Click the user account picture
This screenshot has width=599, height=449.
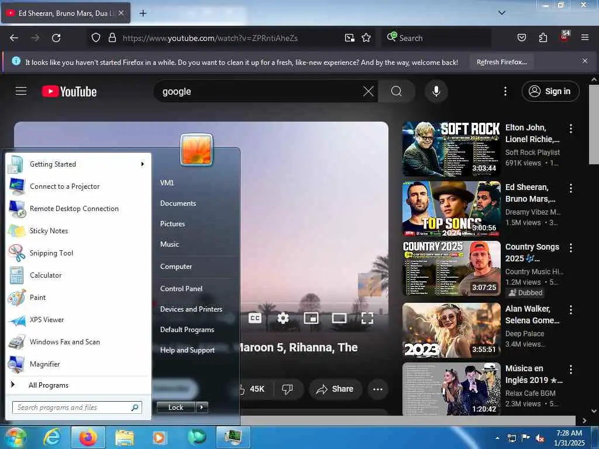tap(197, 149)
